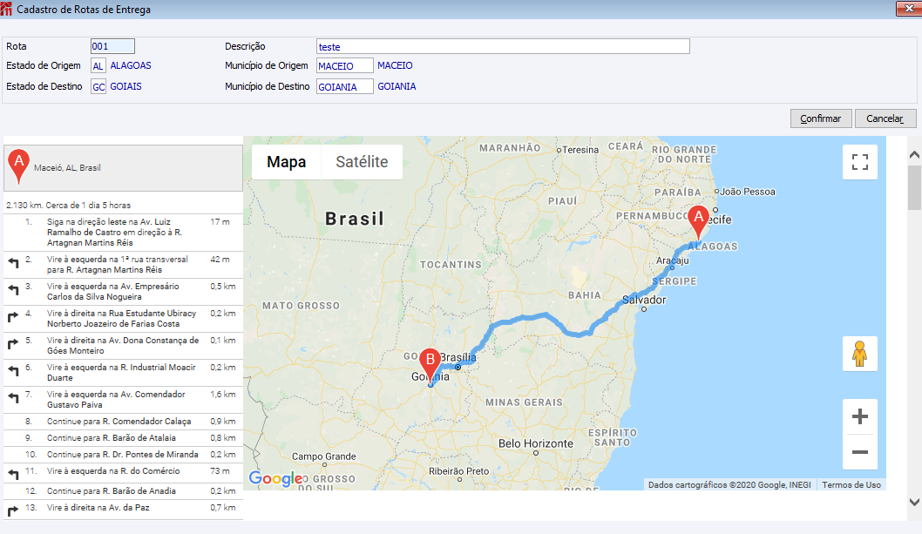Screen dimensions: 922x534
Task: Click right-turn arrow icon of step 4
Action: tap(13, 317)
